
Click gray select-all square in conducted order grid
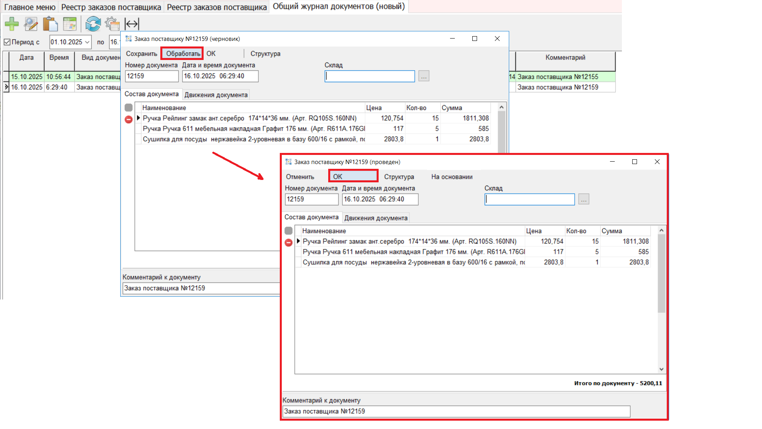pyautogui.click(x=289, y=231)
